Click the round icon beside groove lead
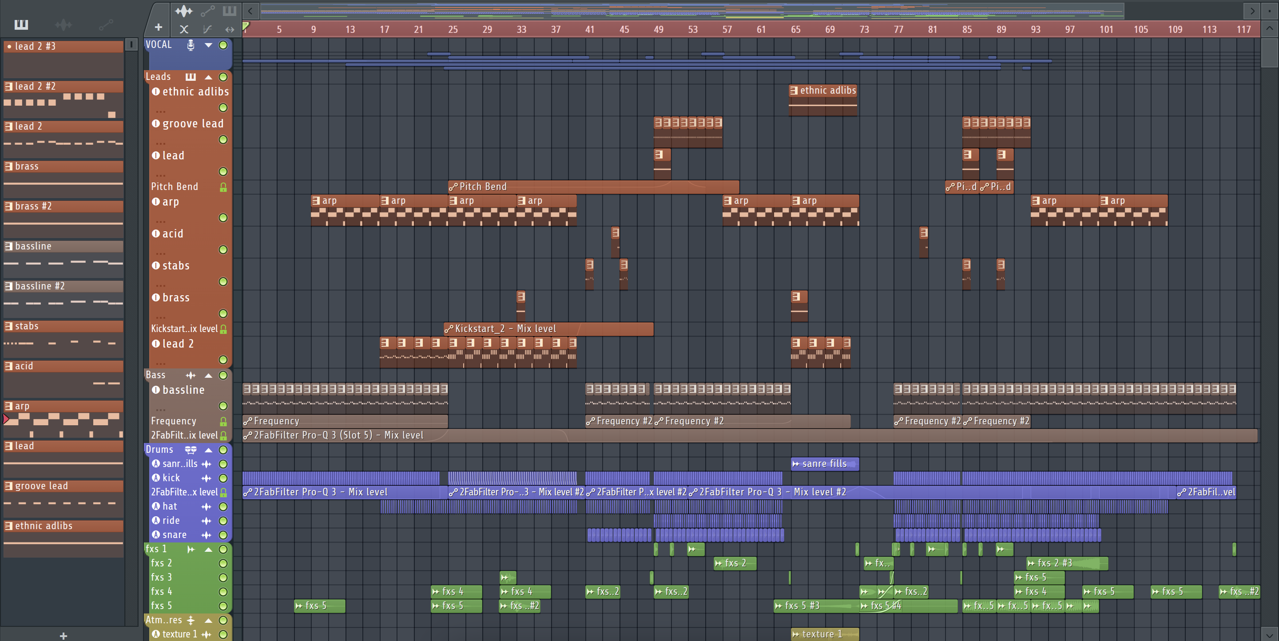 coord(156,123)
